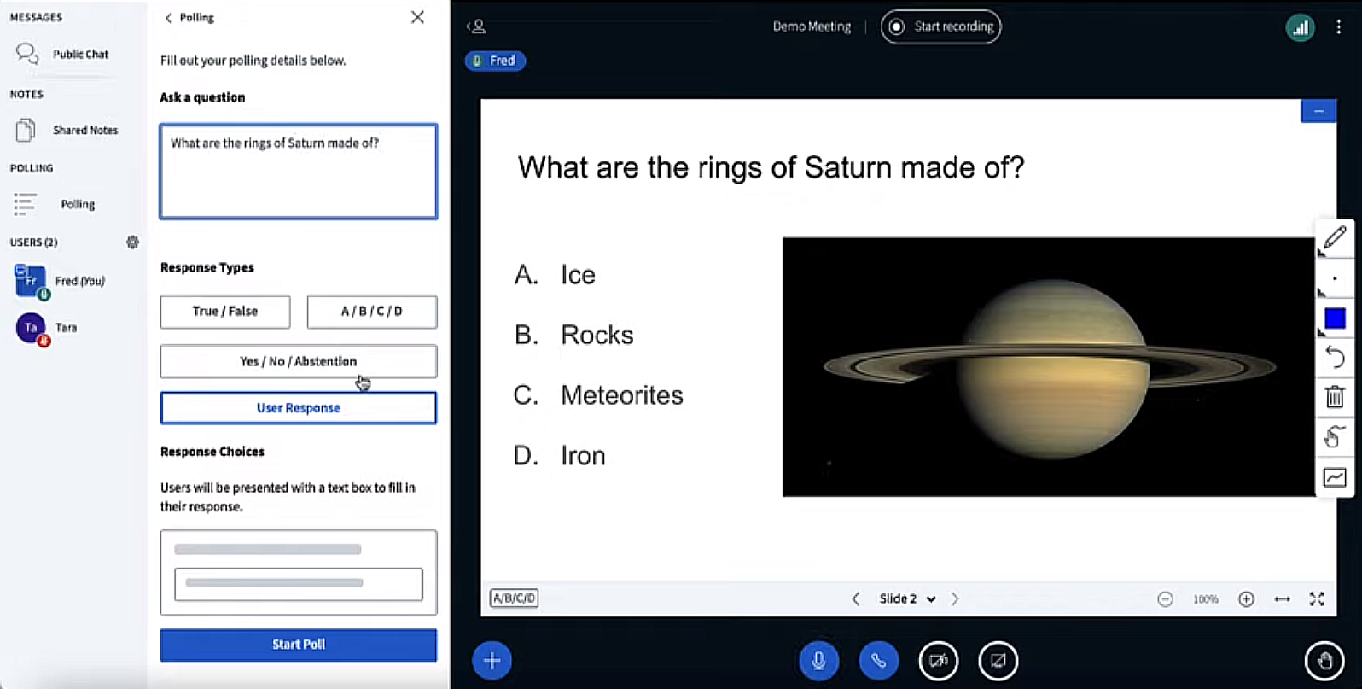
Task: Go back from Polling panel
Action: pyautogui.click(x=189, y=17)
